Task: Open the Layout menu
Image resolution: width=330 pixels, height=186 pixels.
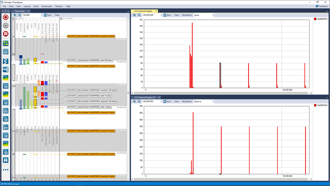Action: click(27, 6)
